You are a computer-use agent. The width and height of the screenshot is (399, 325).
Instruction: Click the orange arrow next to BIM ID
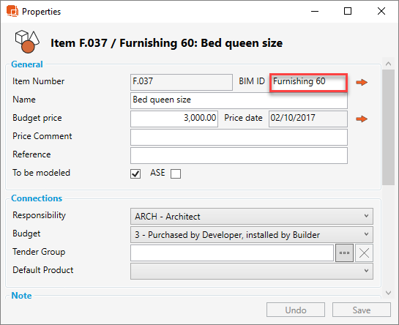[362, 82]
